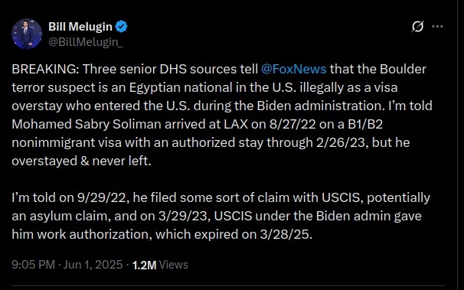The width and height of the screenshot is (464, 290).
Task: Click the LAX airport text
Action: click(236, 124)
